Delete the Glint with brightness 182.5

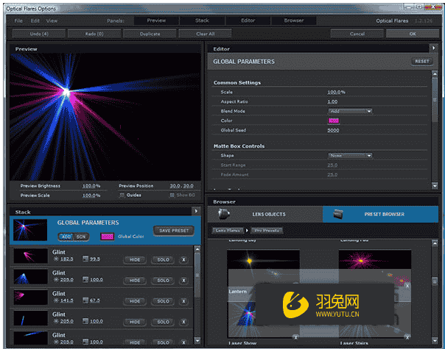[x=183, y=259]
